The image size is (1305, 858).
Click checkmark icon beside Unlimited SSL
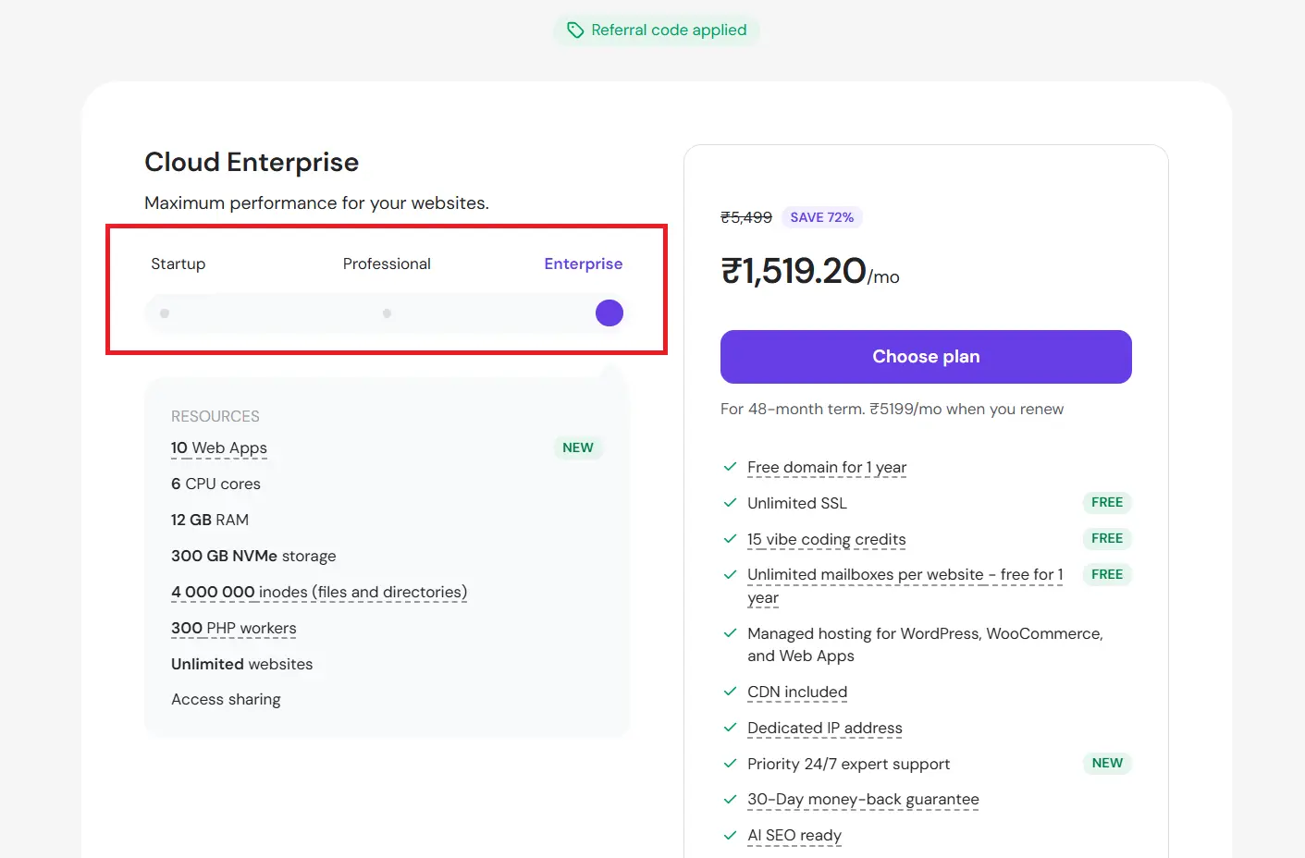[730, 503]
